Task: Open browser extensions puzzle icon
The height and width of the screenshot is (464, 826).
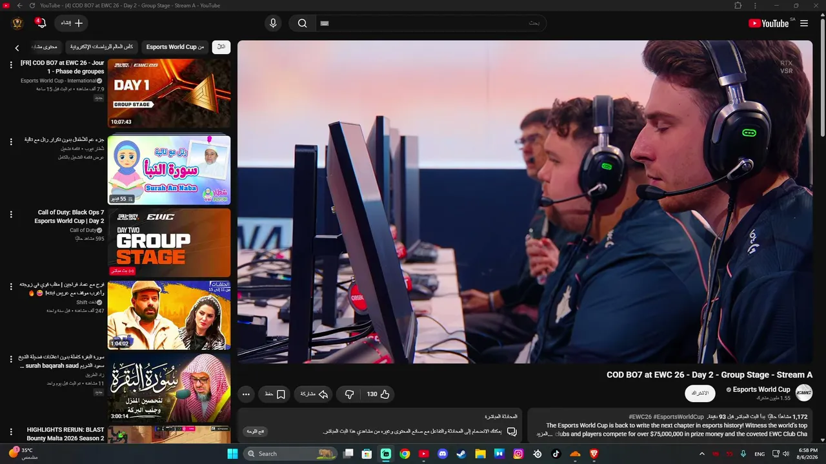Action: (x=738, y=6)
